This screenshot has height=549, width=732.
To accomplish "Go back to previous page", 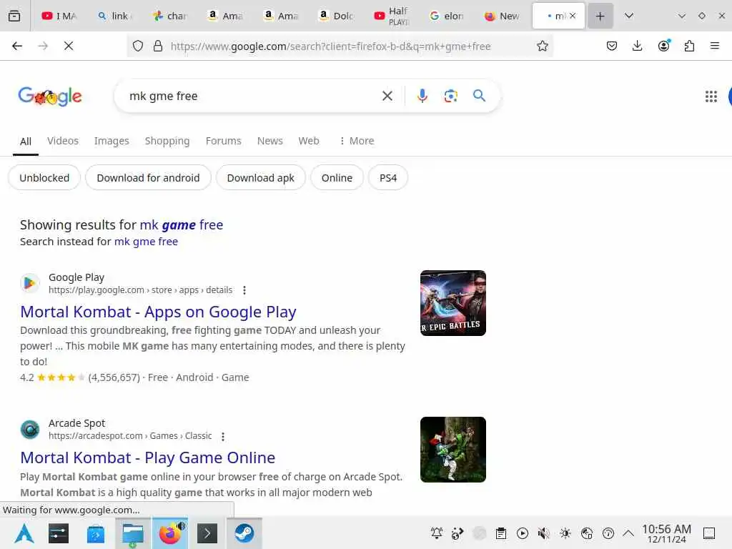I will click(17, 46).
